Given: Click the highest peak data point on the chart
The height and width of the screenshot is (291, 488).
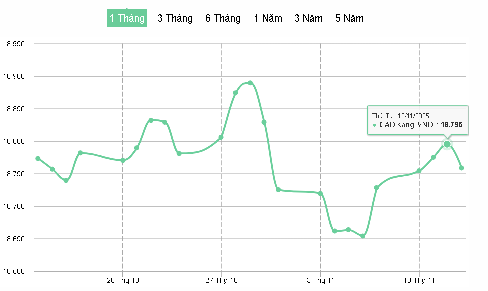Looking at the screenshot, I should [x=250, y=83].
